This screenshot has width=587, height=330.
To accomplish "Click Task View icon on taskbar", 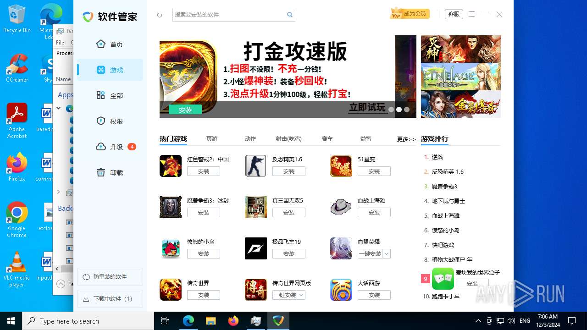I will [165, 321].
